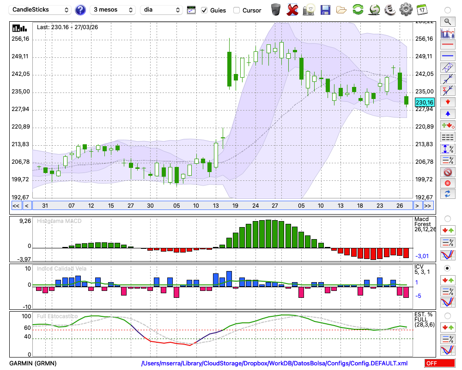
Task: Click the calendar icon in top toolbar
Action: click(x=422, y=9)
